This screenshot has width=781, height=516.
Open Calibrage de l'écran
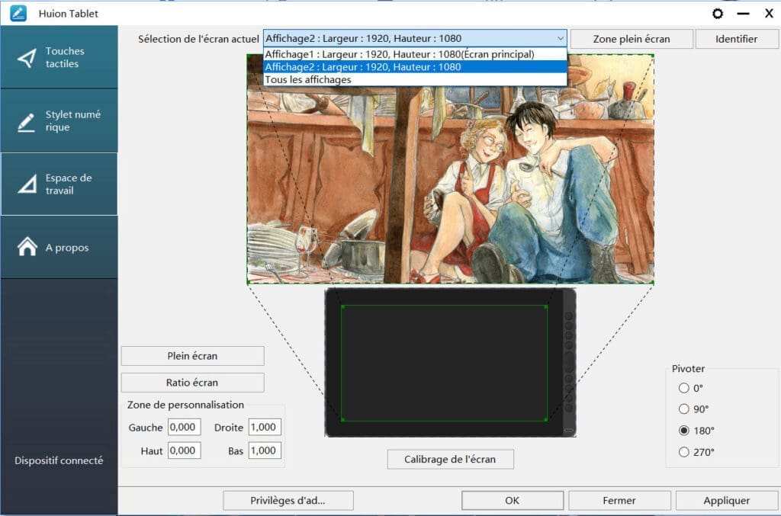[450, 460]
